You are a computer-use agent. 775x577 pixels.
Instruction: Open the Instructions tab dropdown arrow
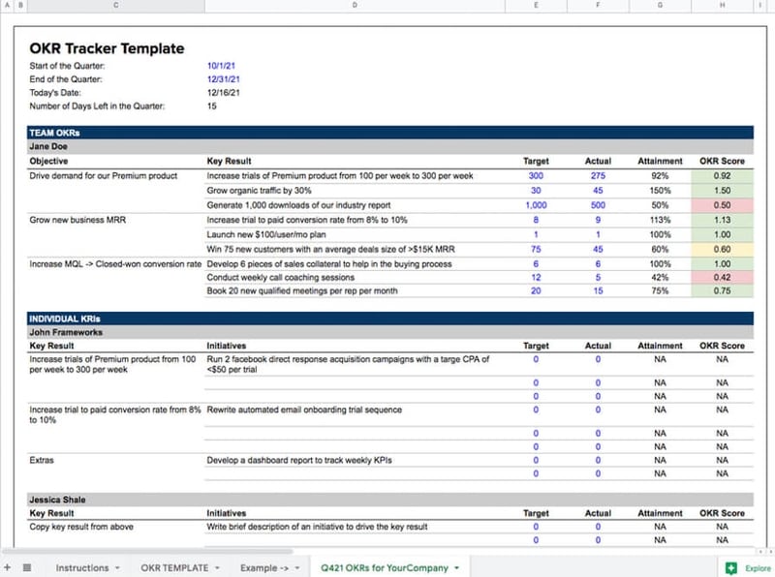pyautogui.click(x=118, y=568)
